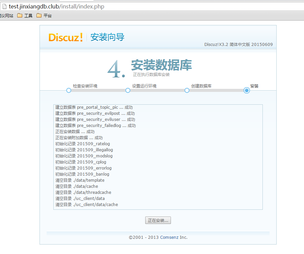Click the Discuz! logo
The image size is (304, 254).
(66, 37)
